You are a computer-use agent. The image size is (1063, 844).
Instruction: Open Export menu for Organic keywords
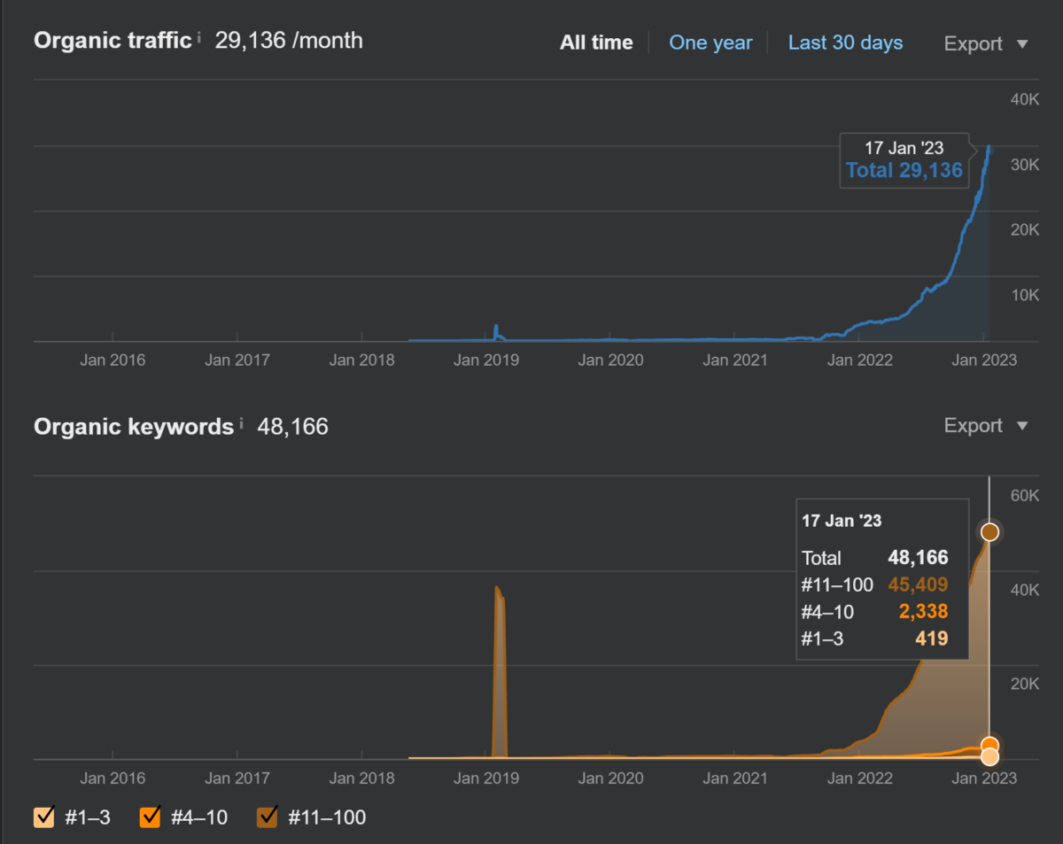coord(986,426)
